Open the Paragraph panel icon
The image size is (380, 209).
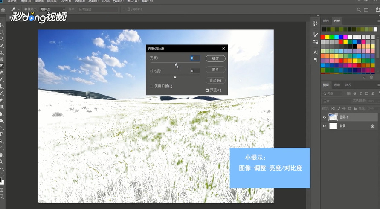click(315, 60)
